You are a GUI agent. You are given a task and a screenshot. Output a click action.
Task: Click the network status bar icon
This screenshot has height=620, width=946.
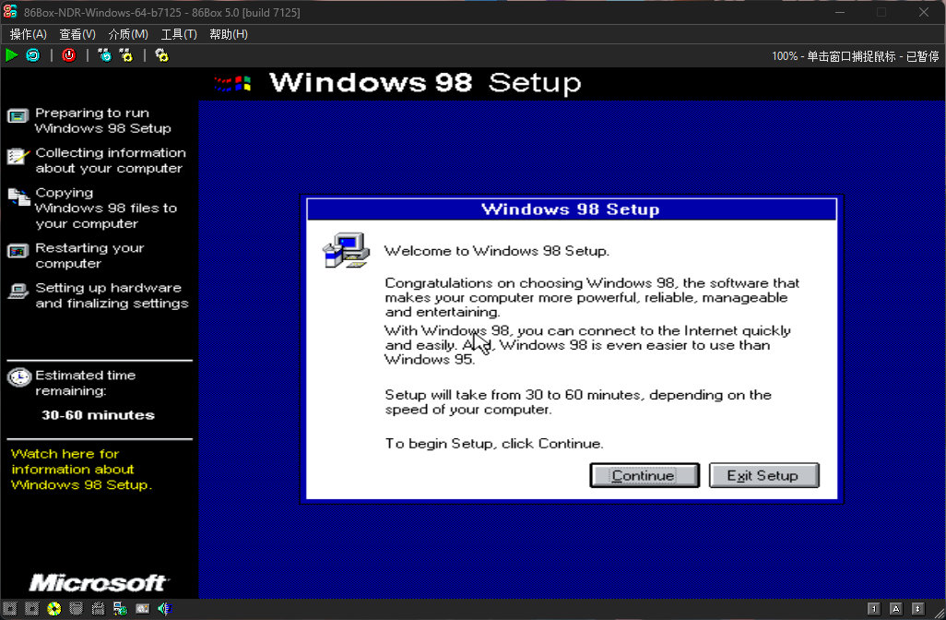click(x=120, y=609)
